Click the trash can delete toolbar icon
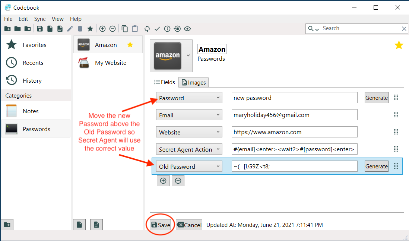Viewport: 409px width, 241px height. 80,29
